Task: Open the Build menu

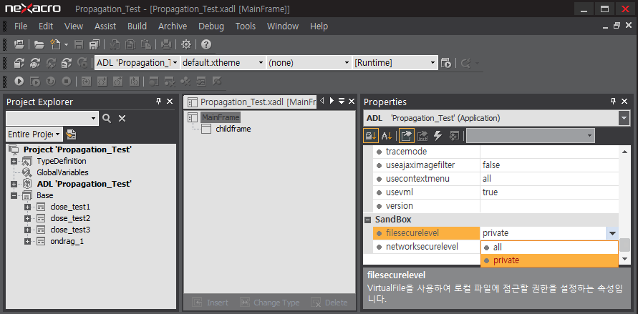Action: pyautogui.click(x=137, y=26)
